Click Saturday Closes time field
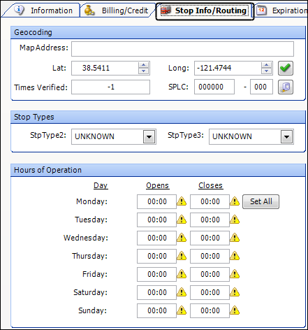Viewport: 308px width, 330px height. (x=210, y=292)
